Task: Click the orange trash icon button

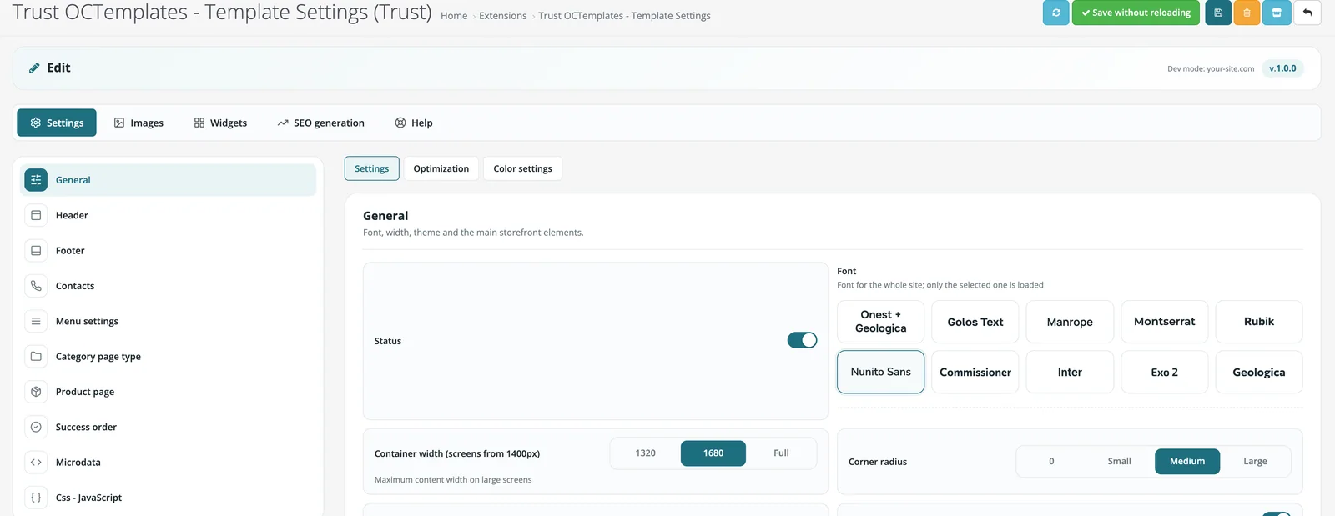Action: coord(1247,13)
